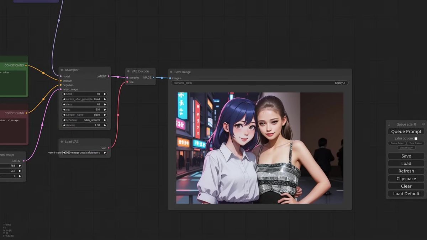Image resolution: width=427 pixels, height=240 pixels.
Task: Open the scheduler combo showing ddim_uniform
Action: click(x=85, y=120)
